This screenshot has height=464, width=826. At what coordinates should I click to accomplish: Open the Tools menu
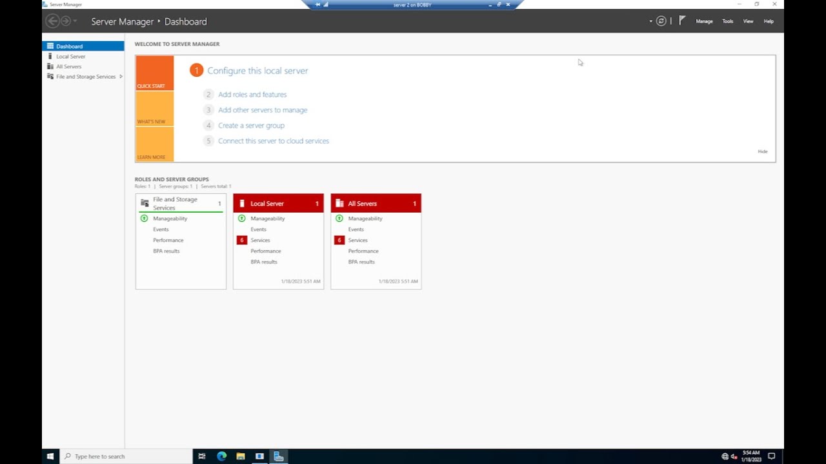tap(727, 21)
